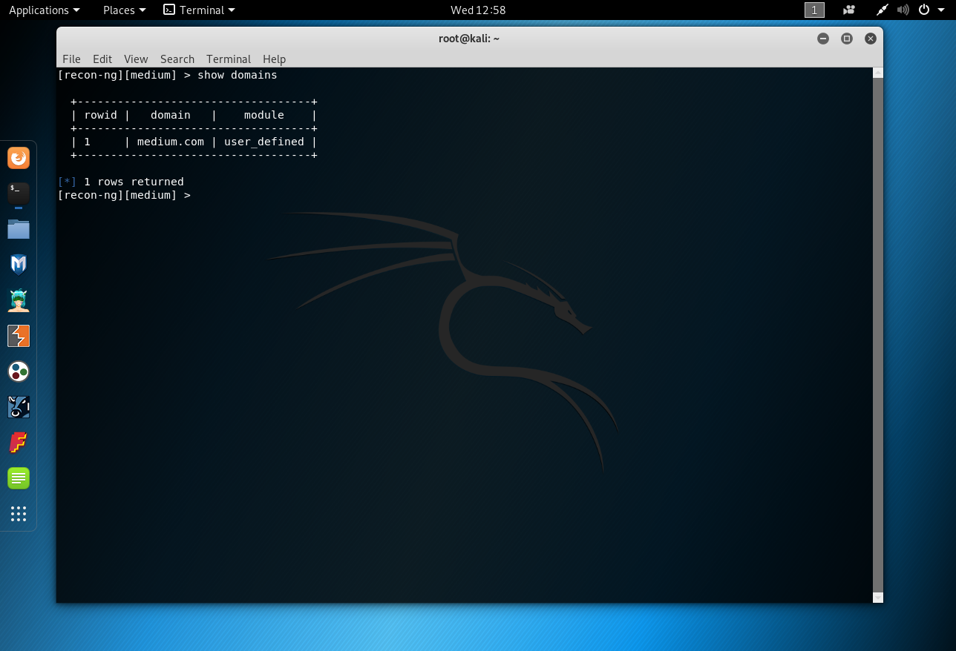Click the workspace indicator showing 1

tap(814, 10)
